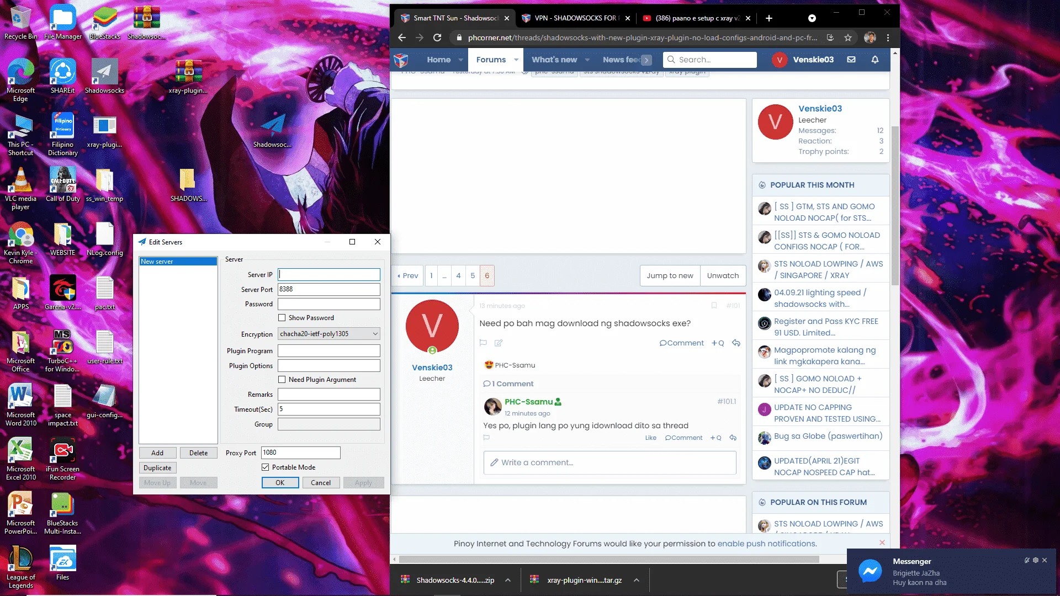Close the Messenger notification popup
1060x596 pixels.
click(1045, 560)
